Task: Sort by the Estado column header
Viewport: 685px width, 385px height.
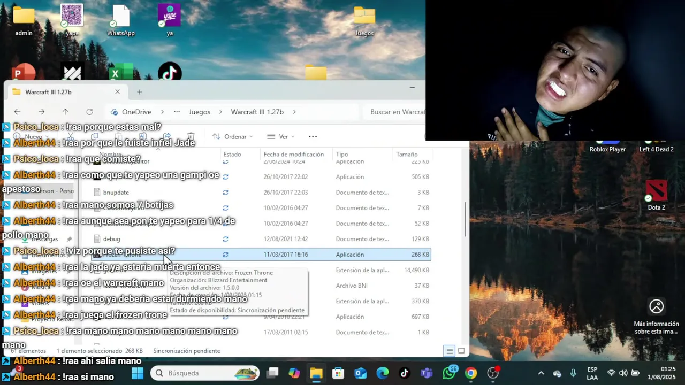Action: [x=232, y=154]
